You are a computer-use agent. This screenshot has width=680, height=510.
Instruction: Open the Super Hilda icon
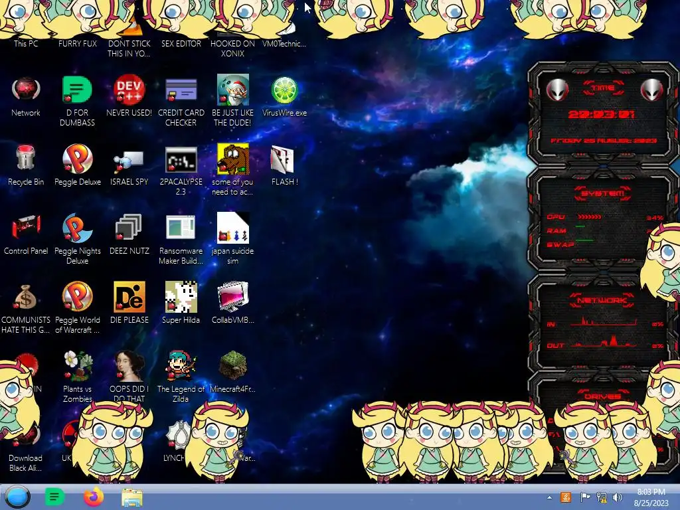click(181, 297)
